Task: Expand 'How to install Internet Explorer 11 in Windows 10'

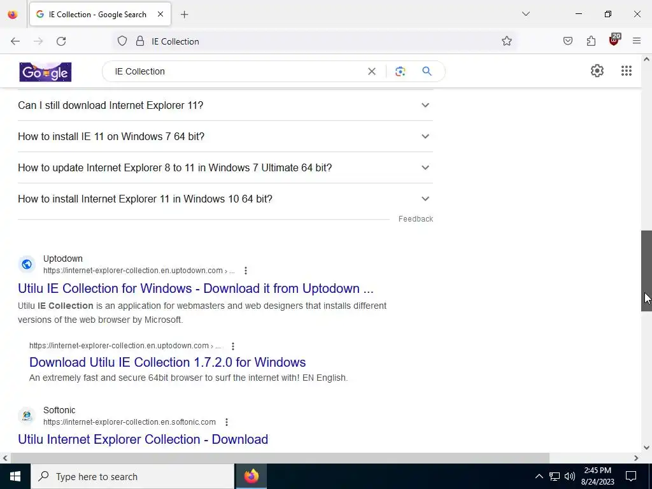Action: tap(225, 199)
